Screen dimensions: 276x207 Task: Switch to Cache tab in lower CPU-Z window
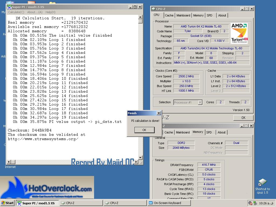pyautogui.click(x=169, y=132)
